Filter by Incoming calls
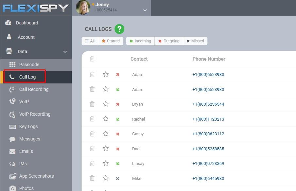296x191 pixels. tap(140, 41)
